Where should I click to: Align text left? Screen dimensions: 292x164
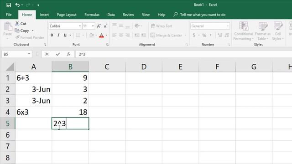115,35
